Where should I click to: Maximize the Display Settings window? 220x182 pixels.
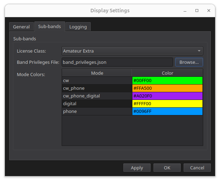(x=197, y=11)
